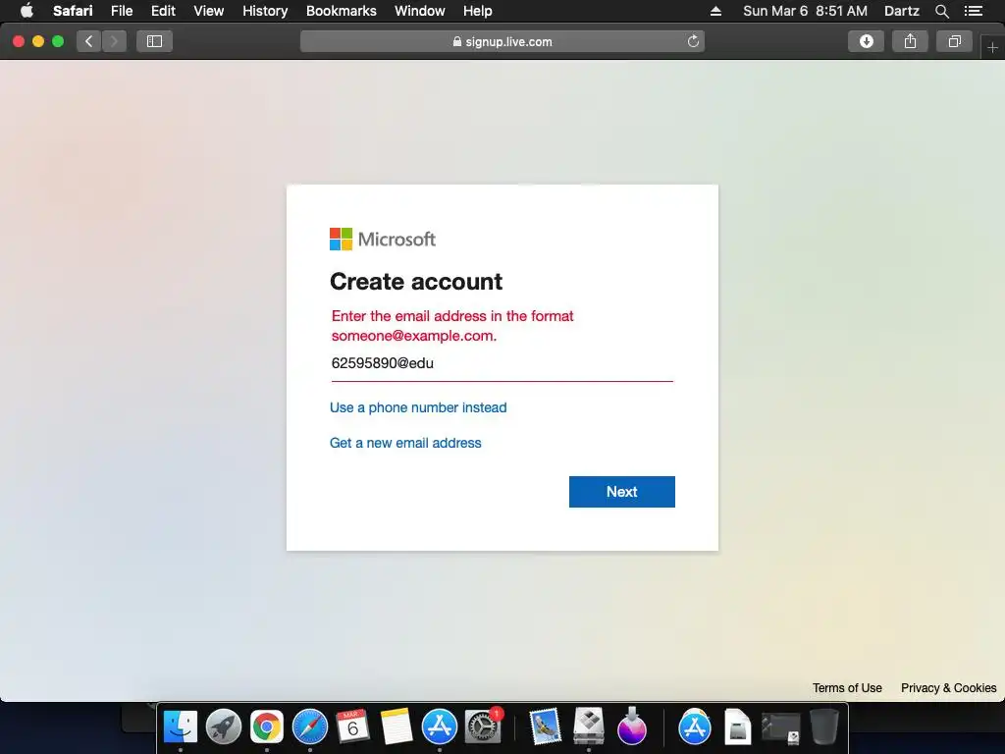This screenshot has height=754, width=1005.
Task: Open Calendar showing Mar 6 in Dock
Action: click(352, 727)
